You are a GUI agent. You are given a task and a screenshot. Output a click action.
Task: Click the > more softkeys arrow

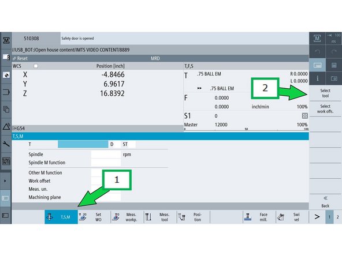tap(317, 217)
